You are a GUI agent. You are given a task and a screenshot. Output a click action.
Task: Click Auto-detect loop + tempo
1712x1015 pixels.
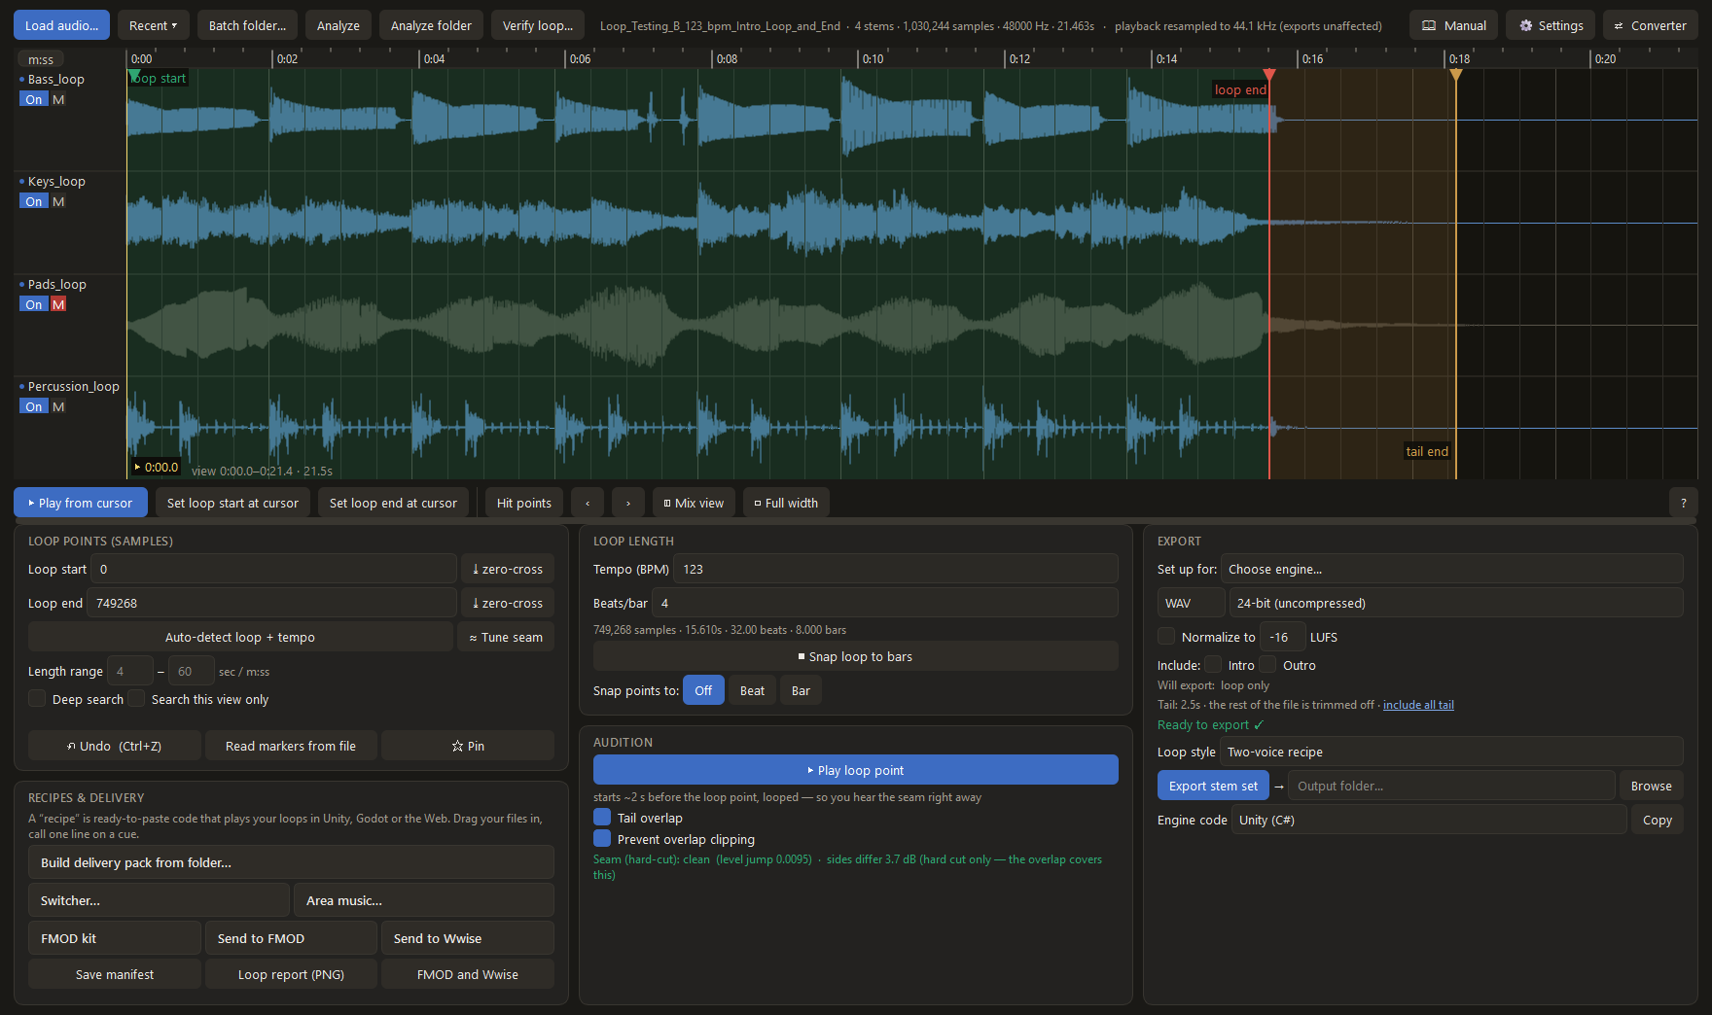(240, 637)
